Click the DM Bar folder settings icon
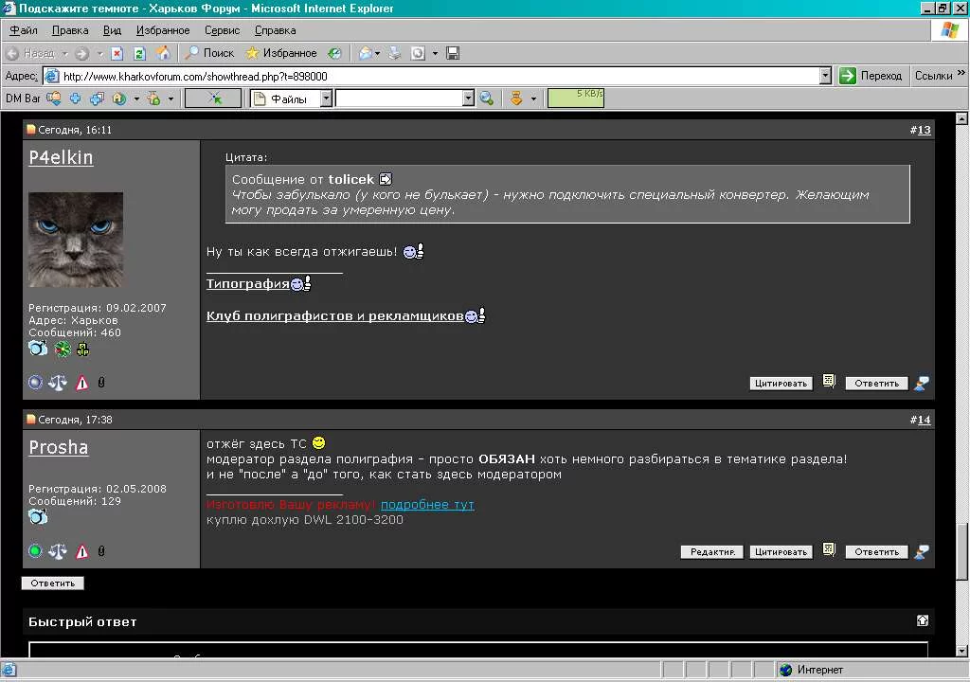Screen dimensions: 970x682 (154, 99)
